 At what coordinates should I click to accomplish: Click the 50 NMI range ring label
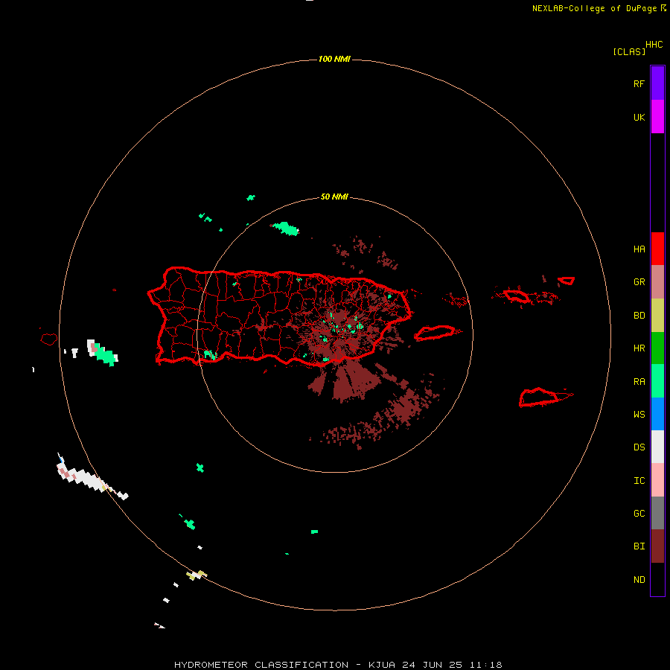334,197
